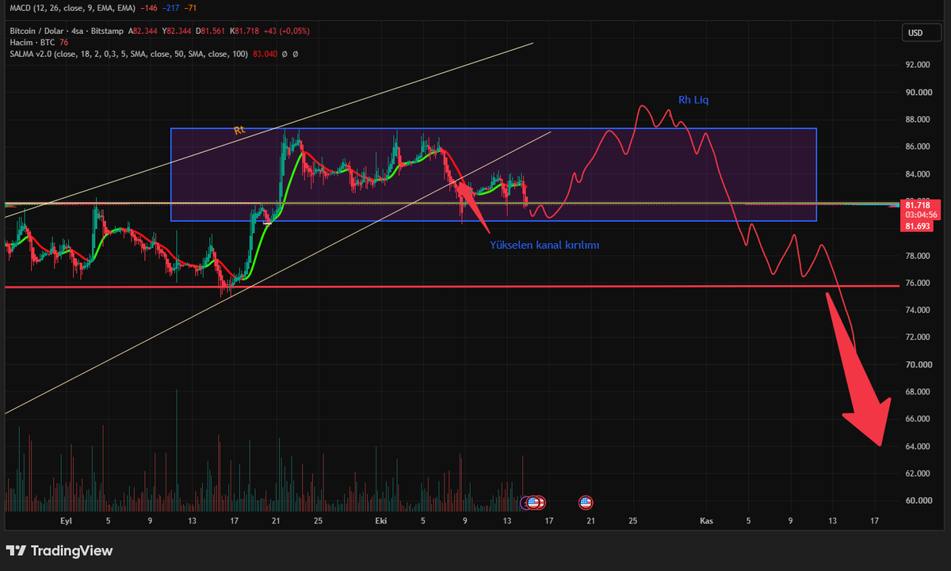The height and width of the screenshot is (571, 951).
Task: Click the 'Eki' month label on time axis
Action: (382, 521)
